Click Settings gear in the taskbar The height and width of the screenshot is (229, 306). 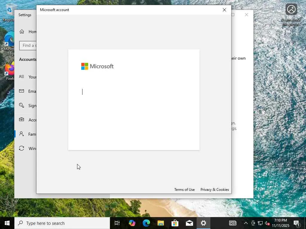203,223
